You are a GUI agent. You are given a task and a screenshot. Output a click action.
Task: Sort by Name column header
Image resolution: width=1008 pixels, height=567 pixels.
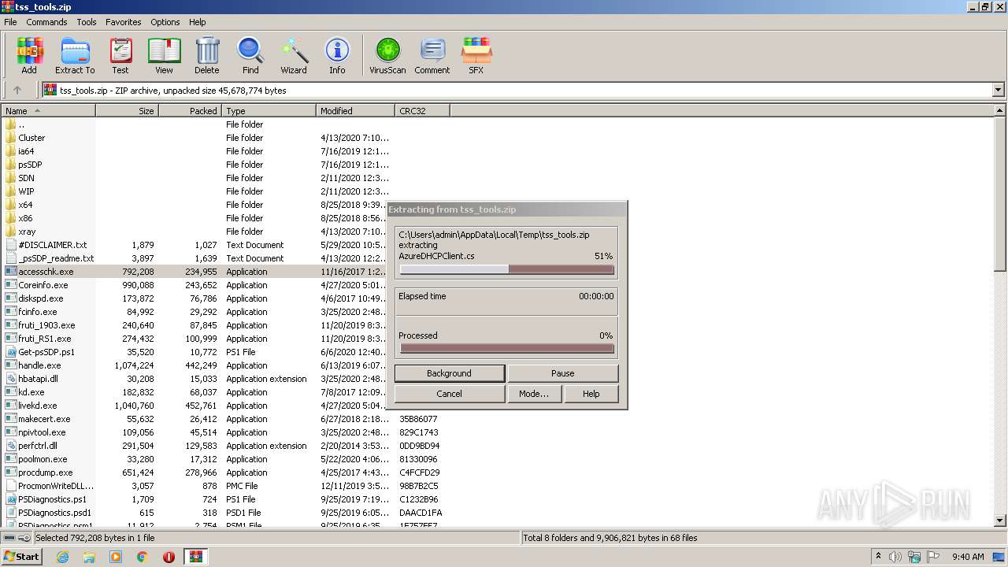coord(48,111)
